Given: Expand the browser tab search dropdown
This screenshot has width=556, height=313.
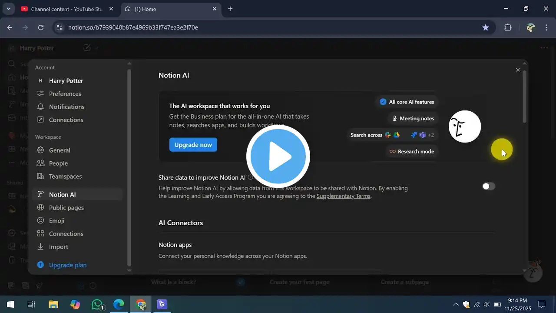Looking at the screenshot, I should (8, 9).
